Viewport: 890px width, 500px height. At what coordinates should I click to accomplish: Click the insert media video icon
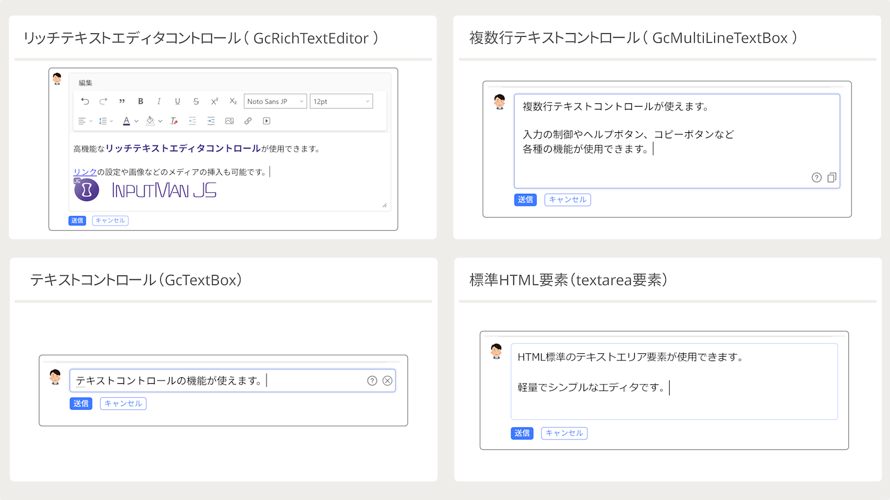click(x=266, y=121)
